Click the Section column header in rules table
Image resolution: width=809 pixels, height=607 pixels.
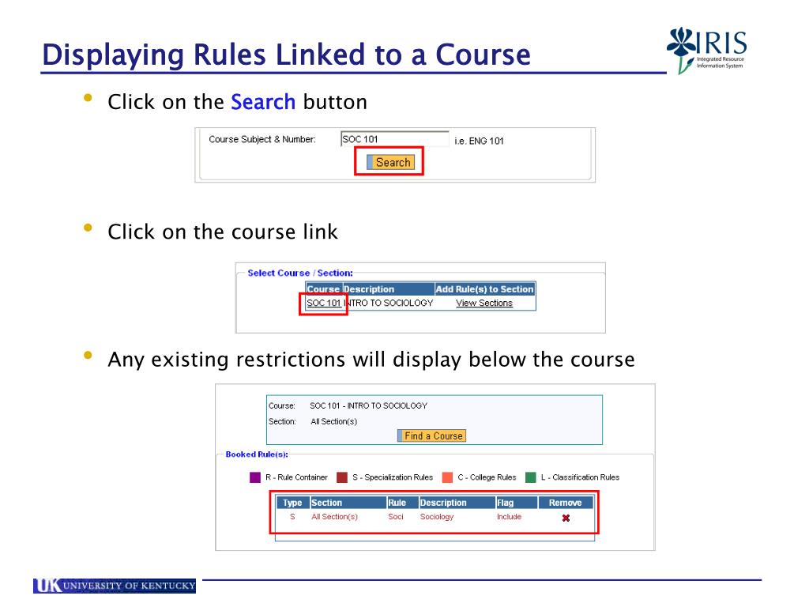click(348, 503)
